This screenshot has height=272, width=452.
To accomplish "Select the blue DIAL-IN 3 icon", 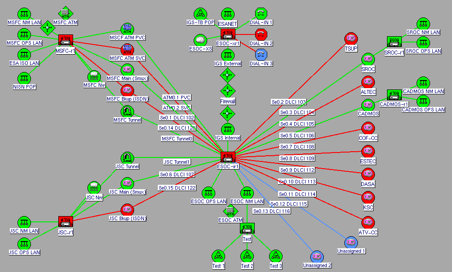I will (261, 55).
